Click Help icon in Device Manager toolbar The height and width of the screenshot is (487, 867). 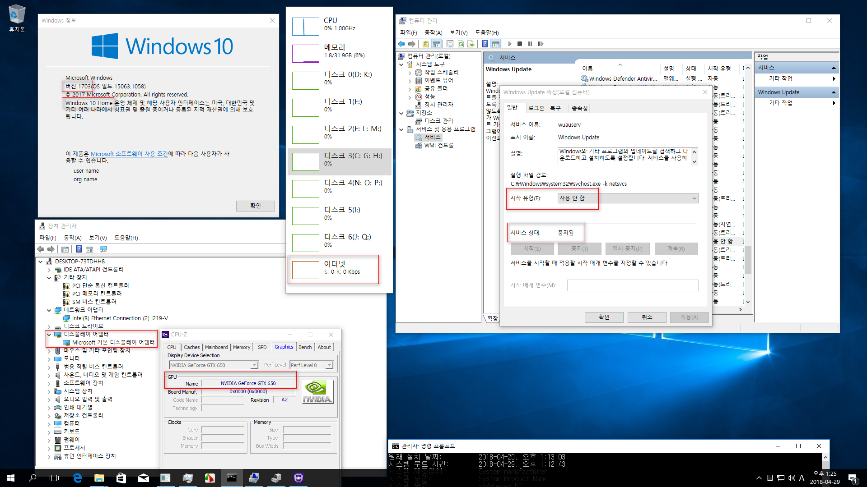tap(79, 249)
